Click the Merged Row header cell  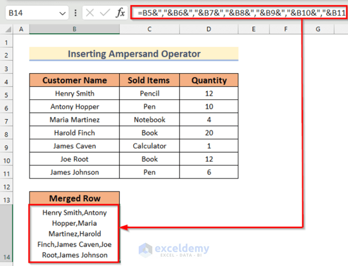75,198
